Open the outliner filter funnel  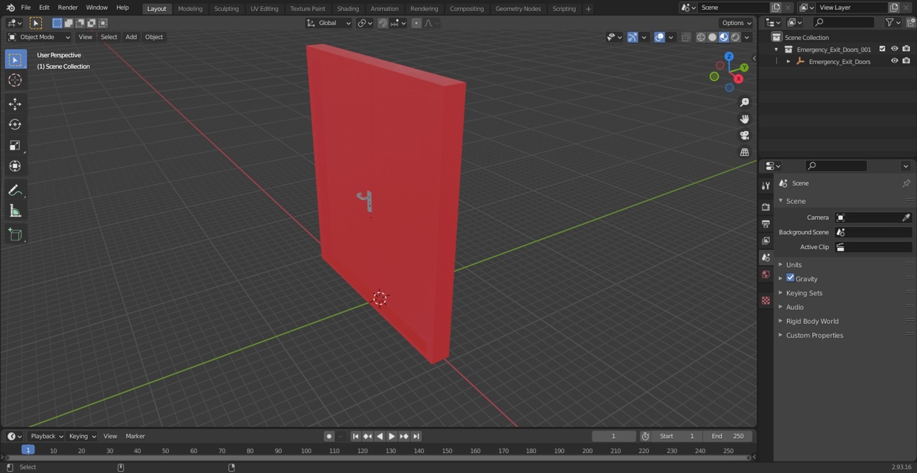coord(889,22)
